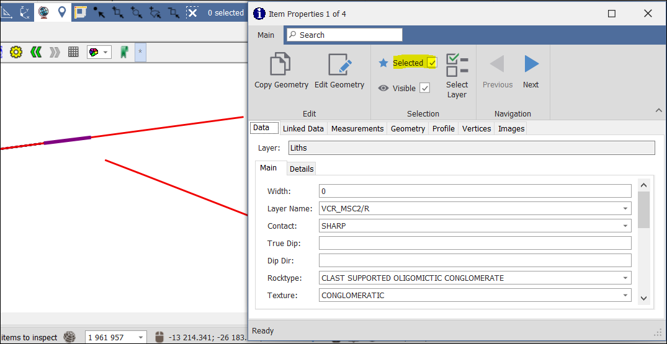The image size is (667, 344).
Task: Click the green double-chevron back icon
Action: 36,52
